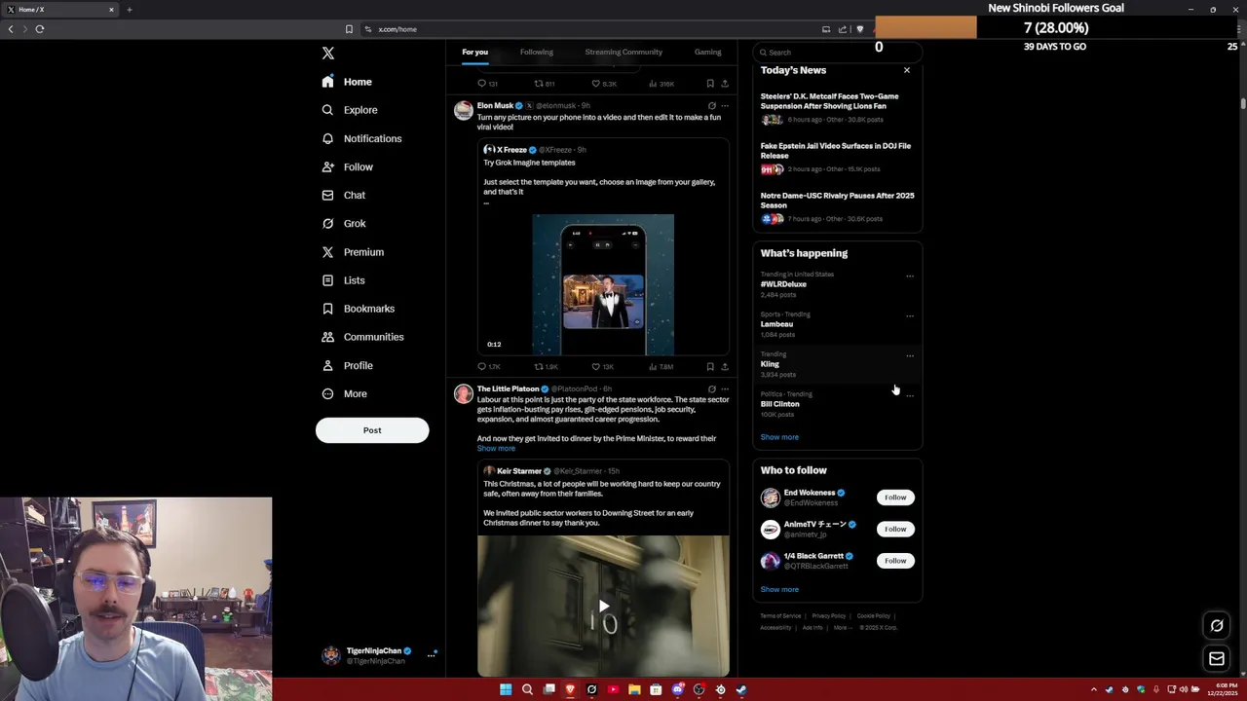1247x701 pixels.
Task: Follow End Wokeness
Action: [x=895, y=498]
